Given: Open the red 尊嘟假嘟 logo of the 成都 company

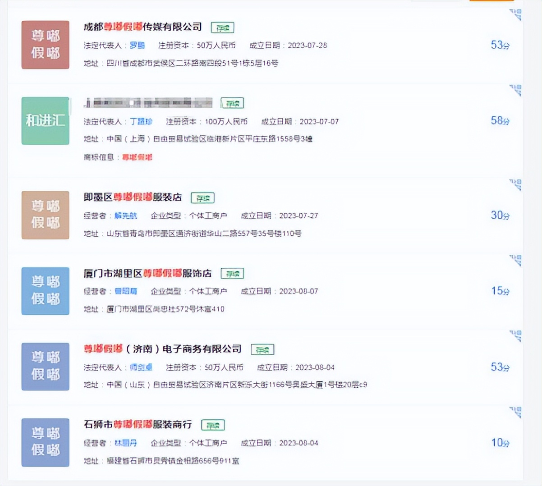Looking at the screenshot, I should [x=45, y=44].
